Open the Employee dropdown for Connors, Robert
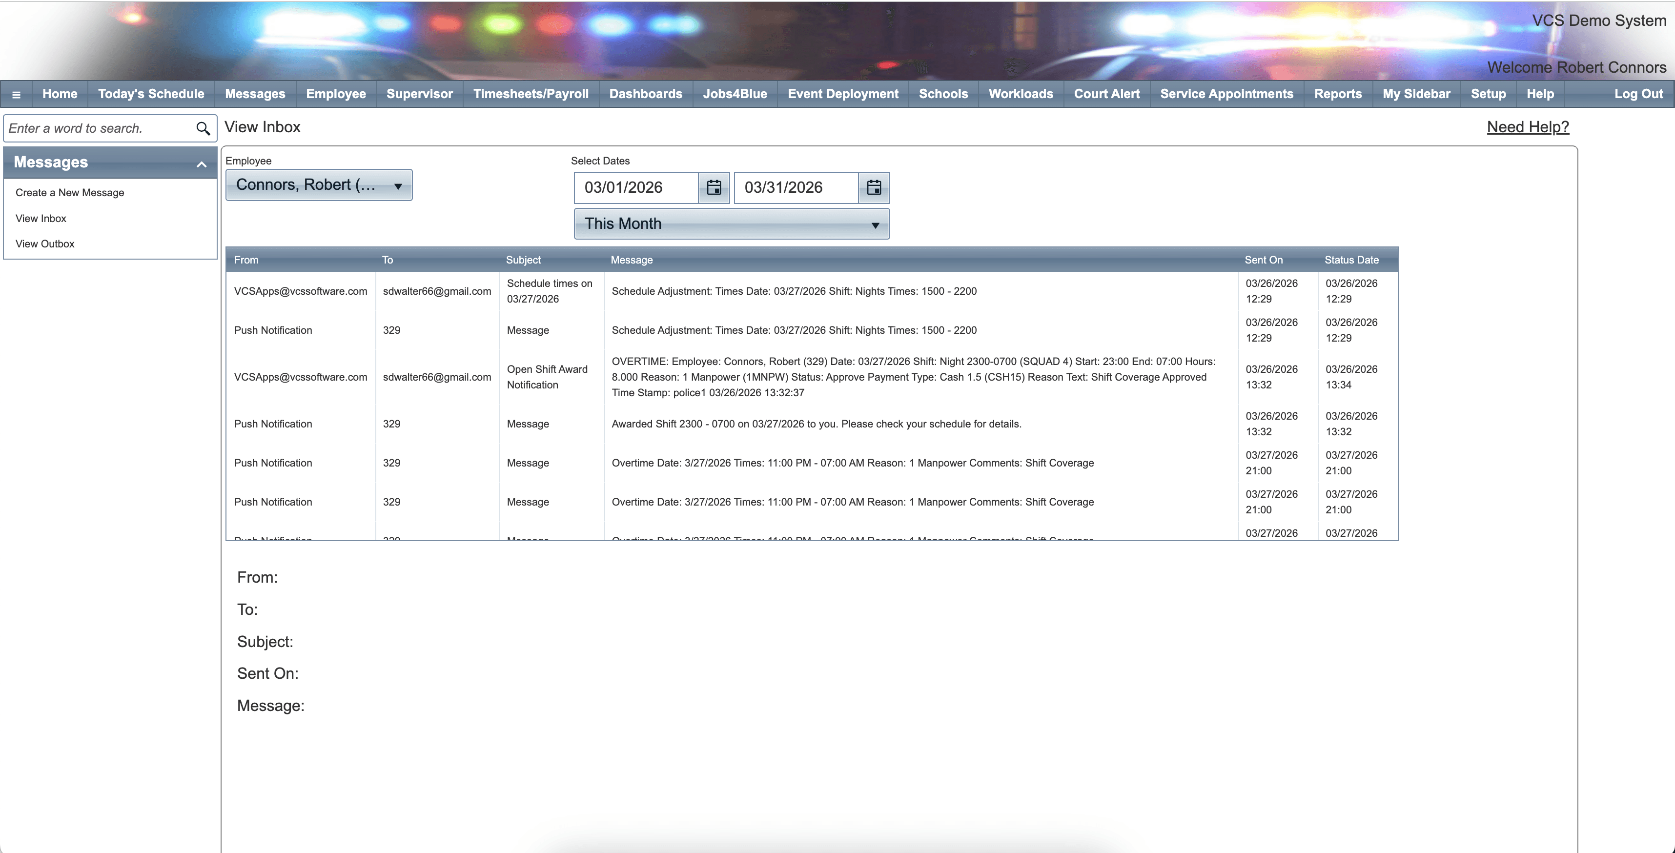The image size is (1675, 853). point(319,185)
